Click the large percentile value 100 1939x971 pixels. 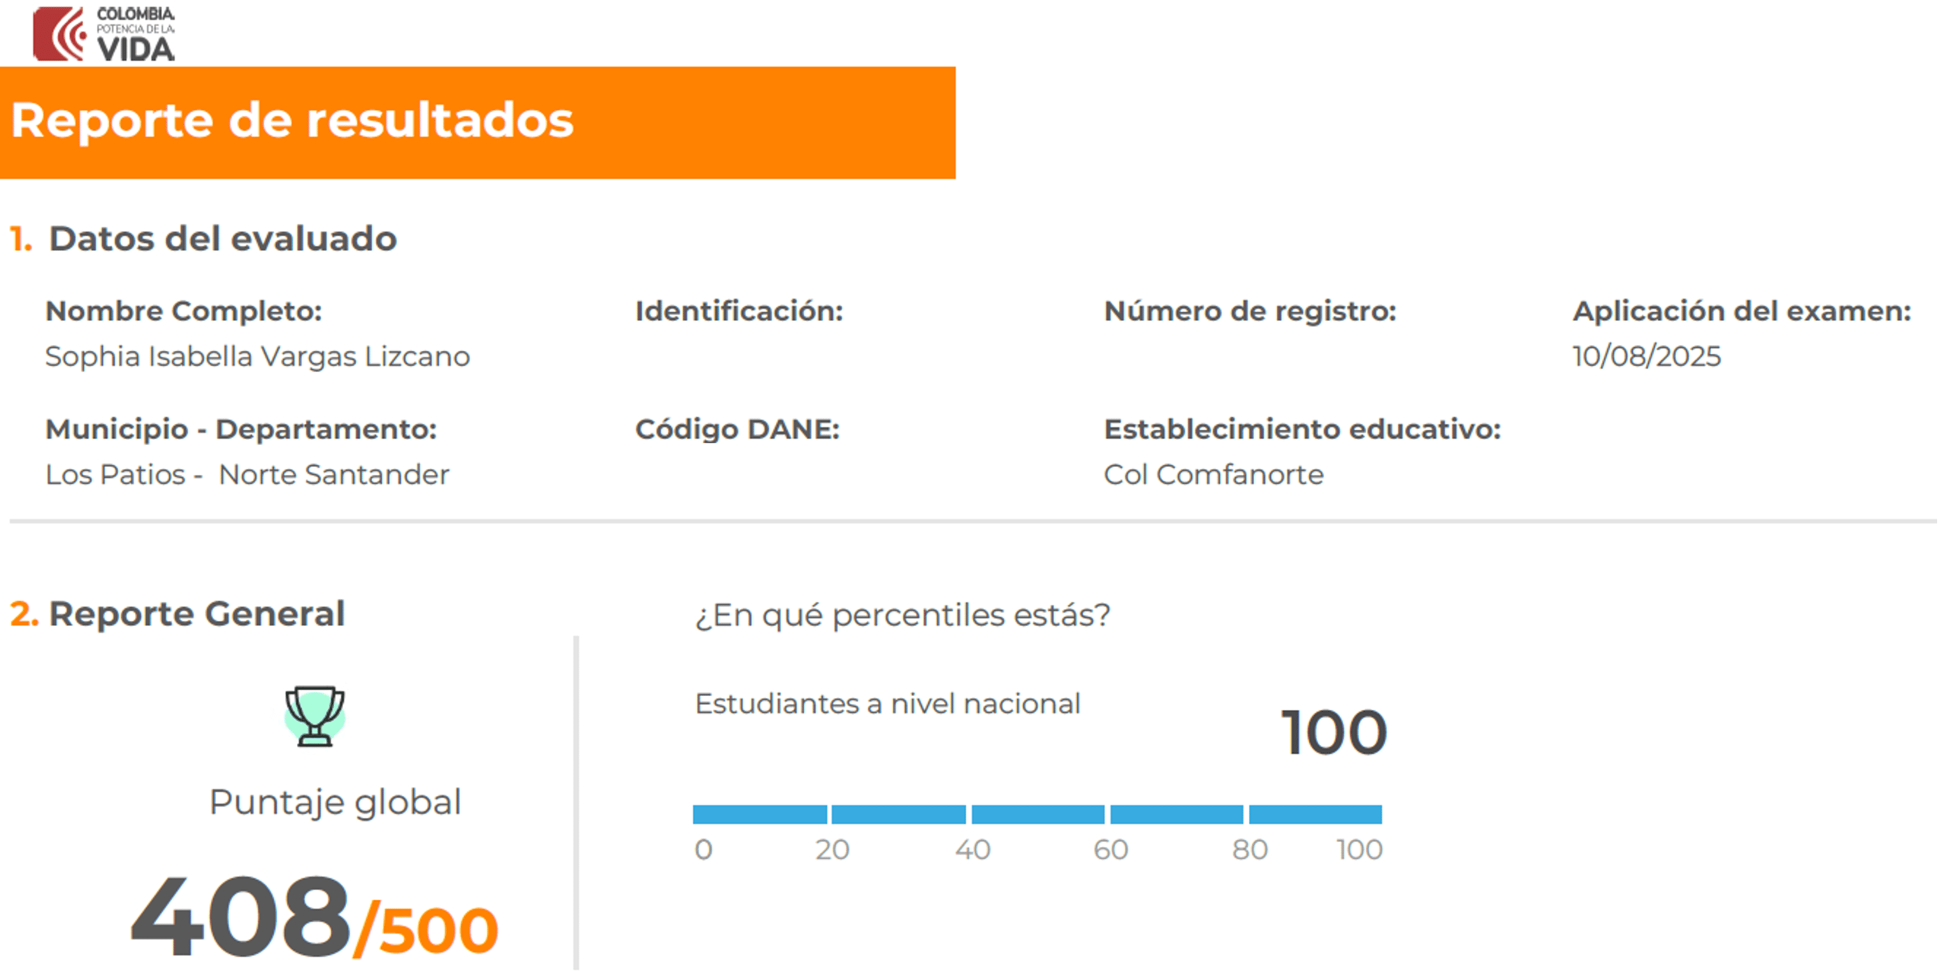(1334, 733)
